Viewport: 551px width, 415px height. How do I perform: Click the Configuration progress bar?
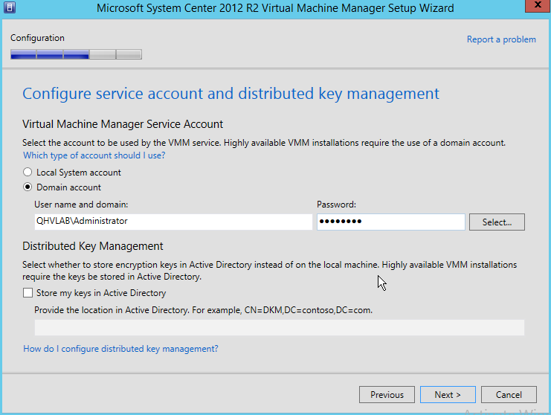(76, 54)
